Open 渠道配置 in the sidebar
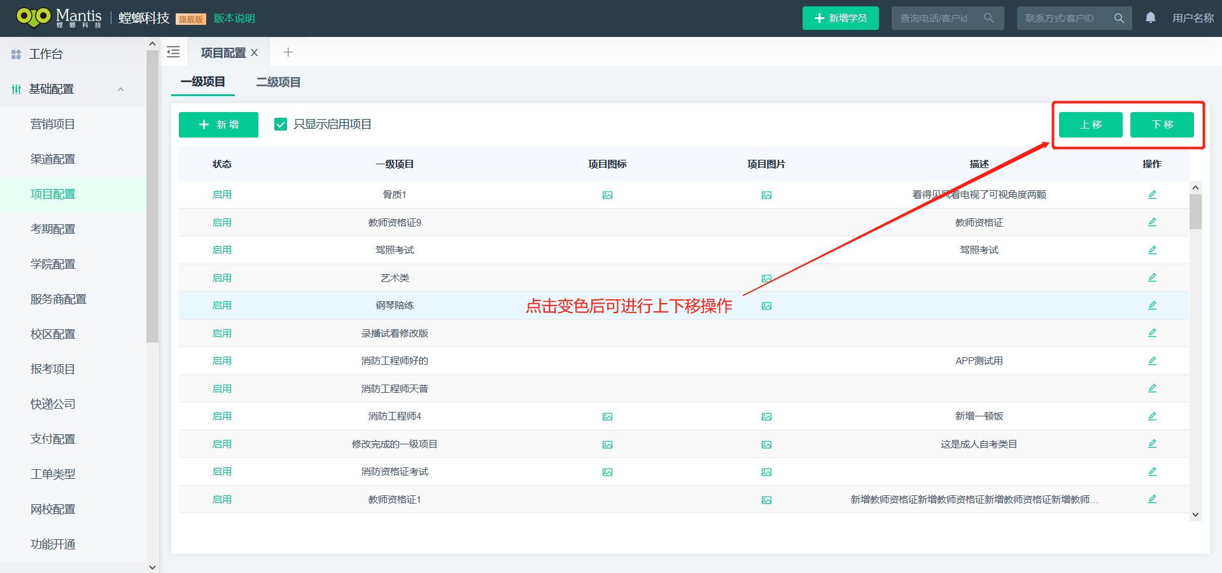Viewport: 1222px width, 573px height. (x=53, y=159)
